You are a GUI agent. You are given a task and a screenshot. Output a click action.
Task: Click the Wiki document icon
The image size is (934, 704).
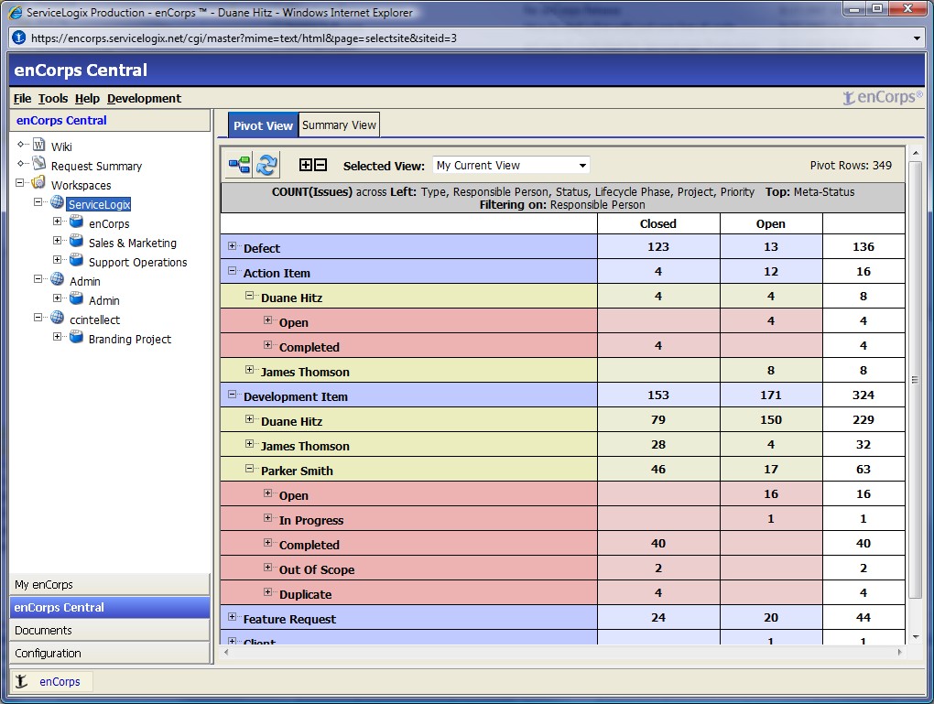coord(39,145)
